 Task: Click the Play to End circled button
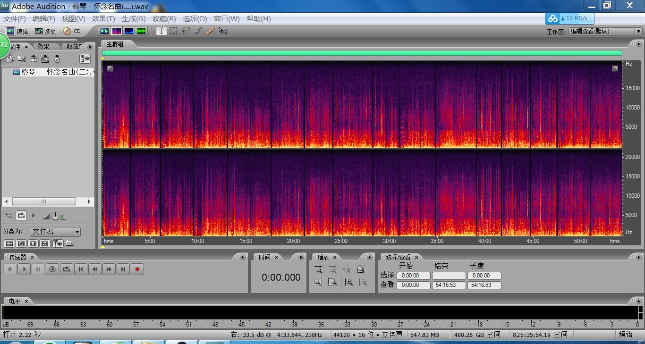(x=52, y=269)
